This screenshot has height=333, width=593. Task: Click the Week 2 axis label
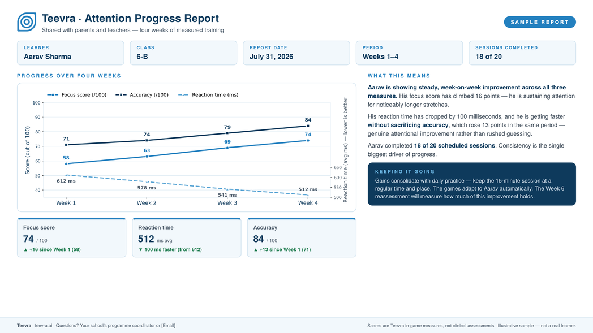[x=147, y=203]
